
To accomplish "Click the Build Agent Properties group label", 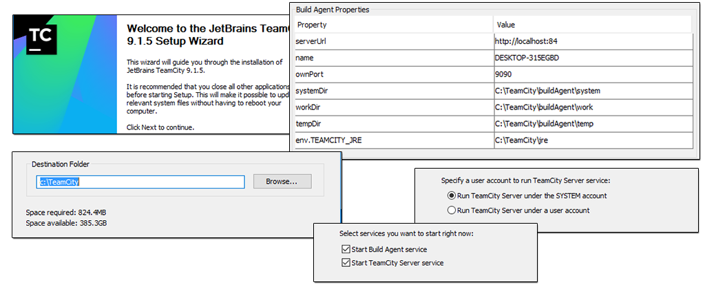I will tap(333, 10).
